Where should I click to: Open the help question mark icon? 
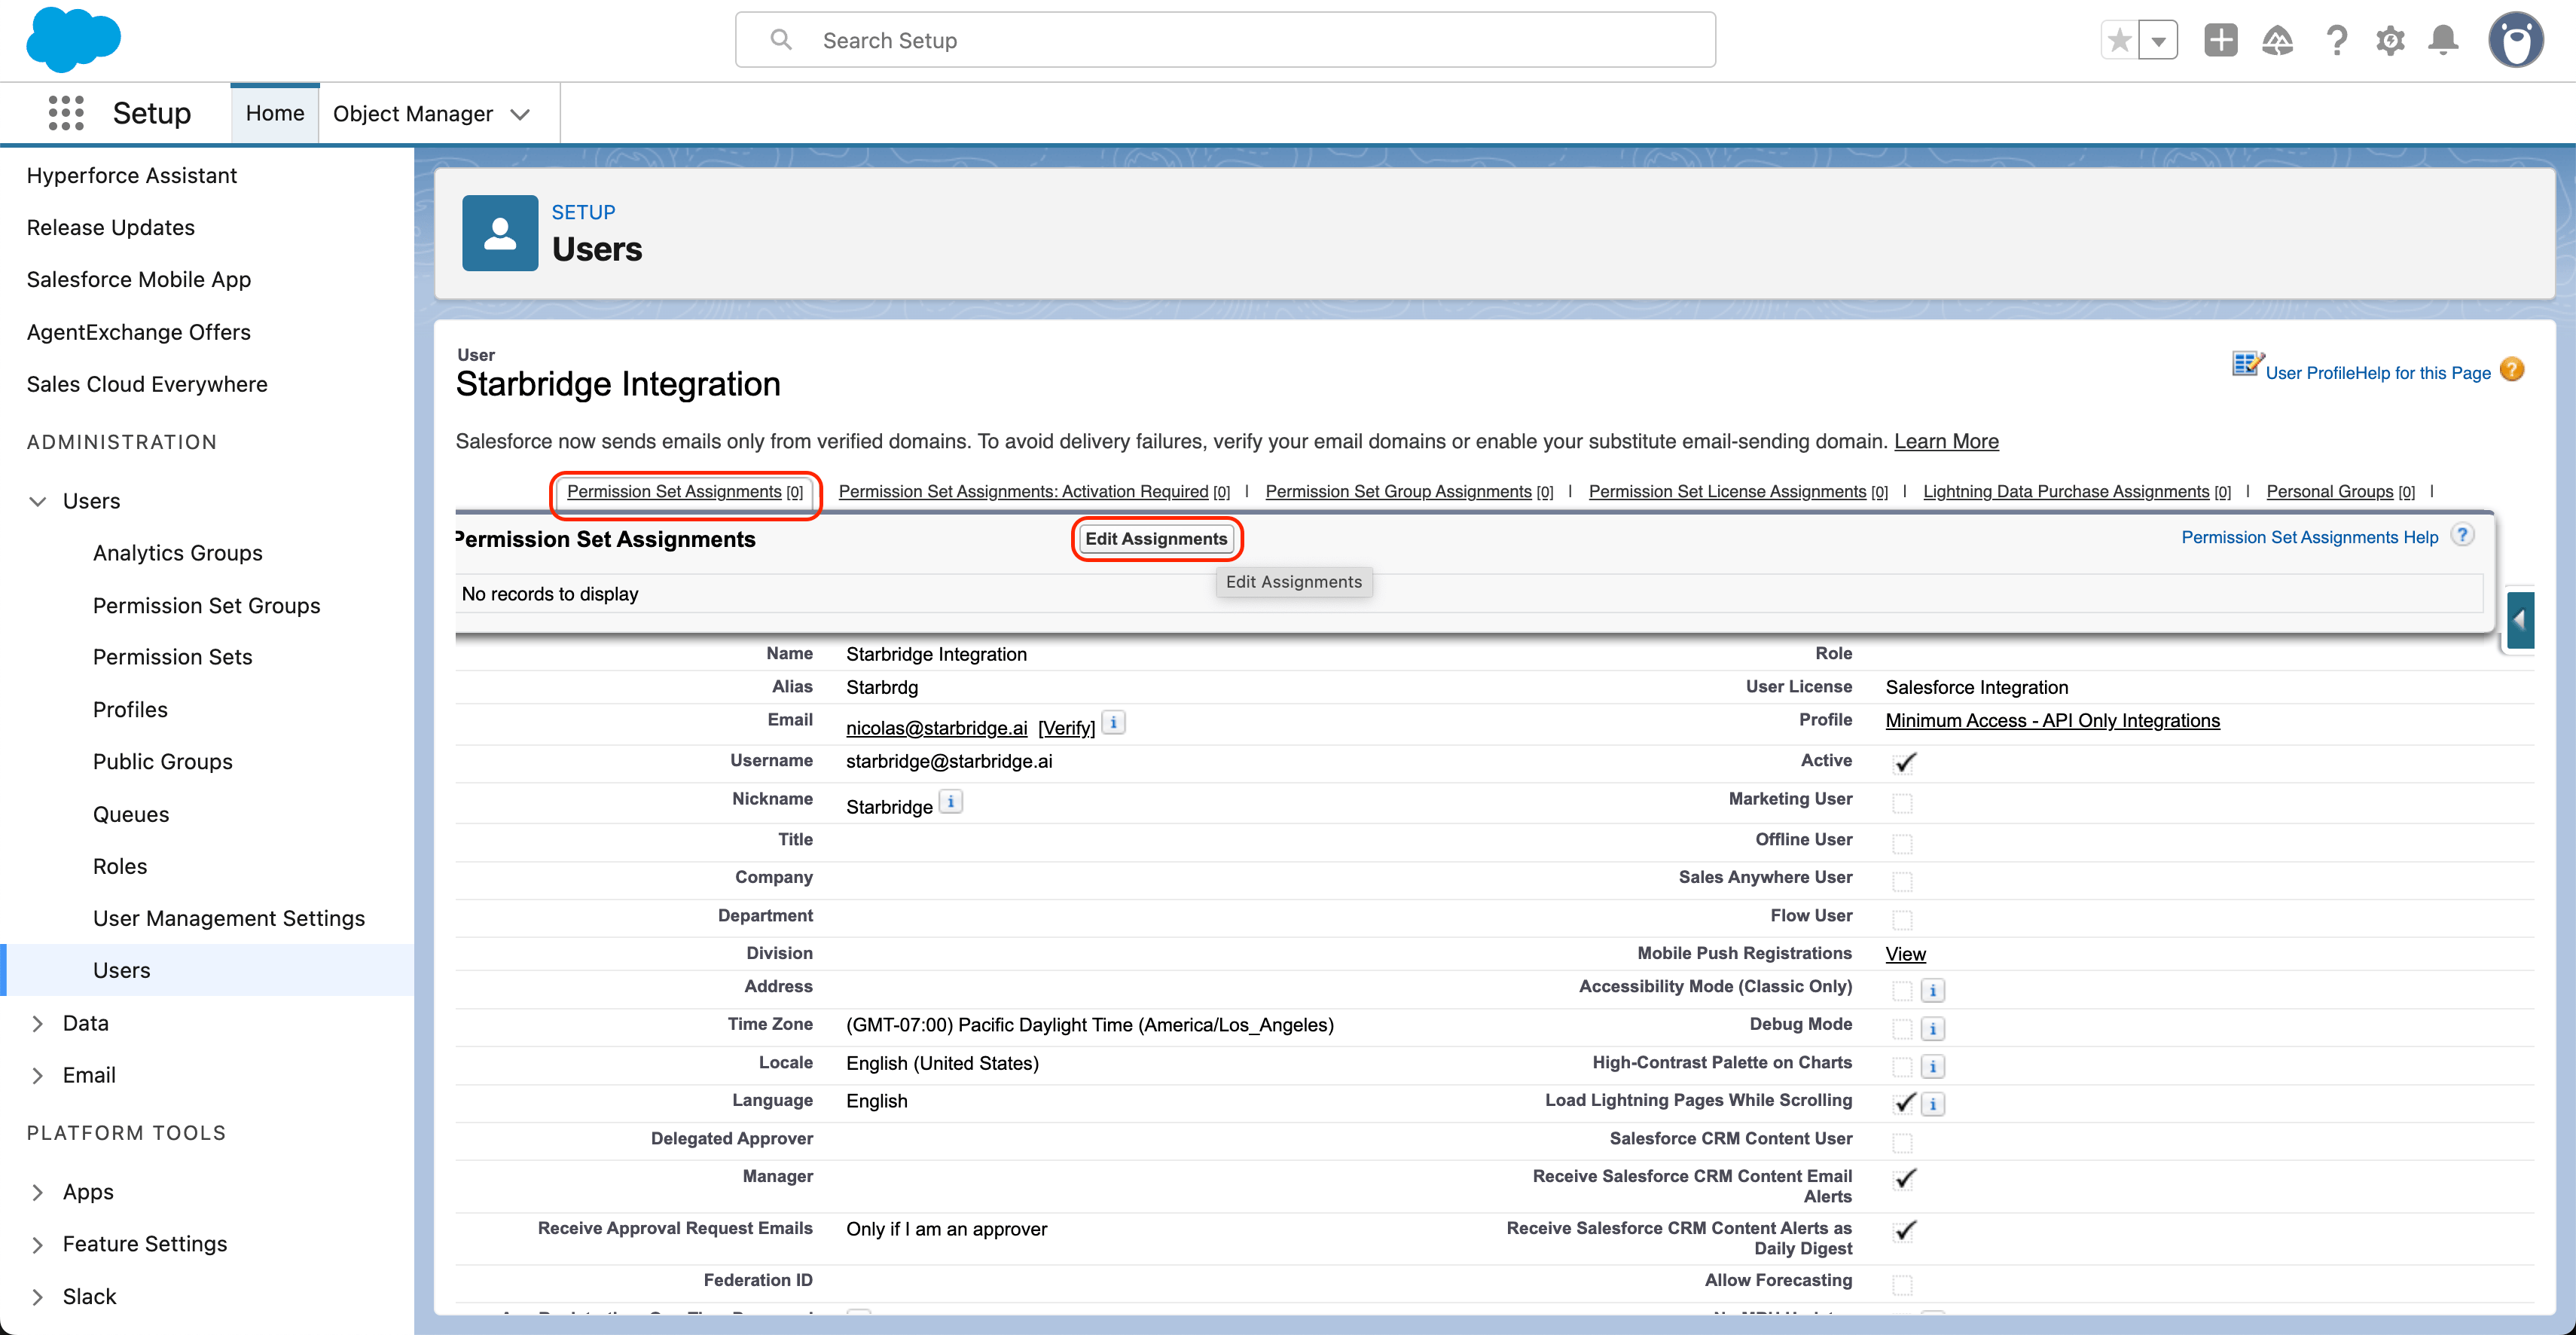point(2336,40)
